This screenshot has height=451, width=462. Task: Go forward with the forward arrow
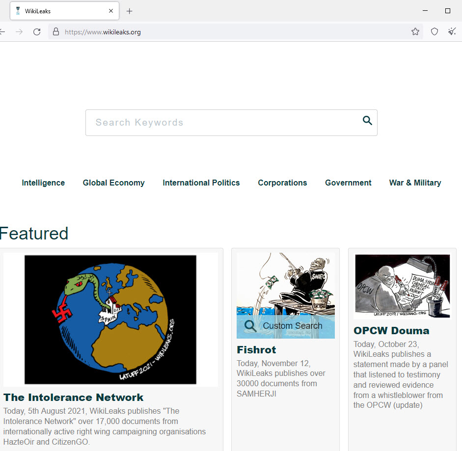pos(19,32)
